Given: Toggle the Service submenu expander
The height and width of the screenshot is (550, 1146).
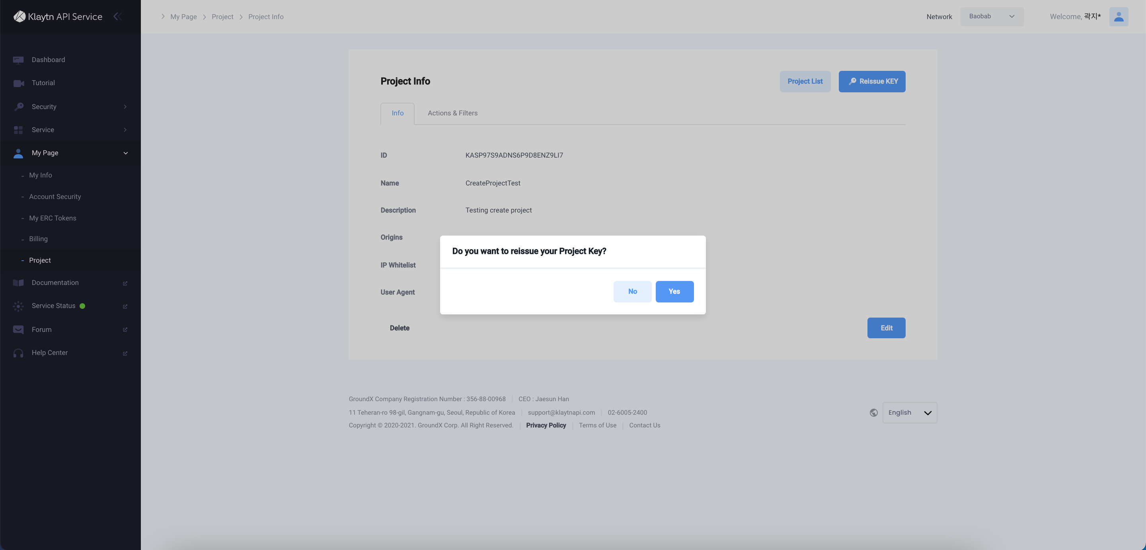Looking at the screenshot, I should click(x=126, y=129).
